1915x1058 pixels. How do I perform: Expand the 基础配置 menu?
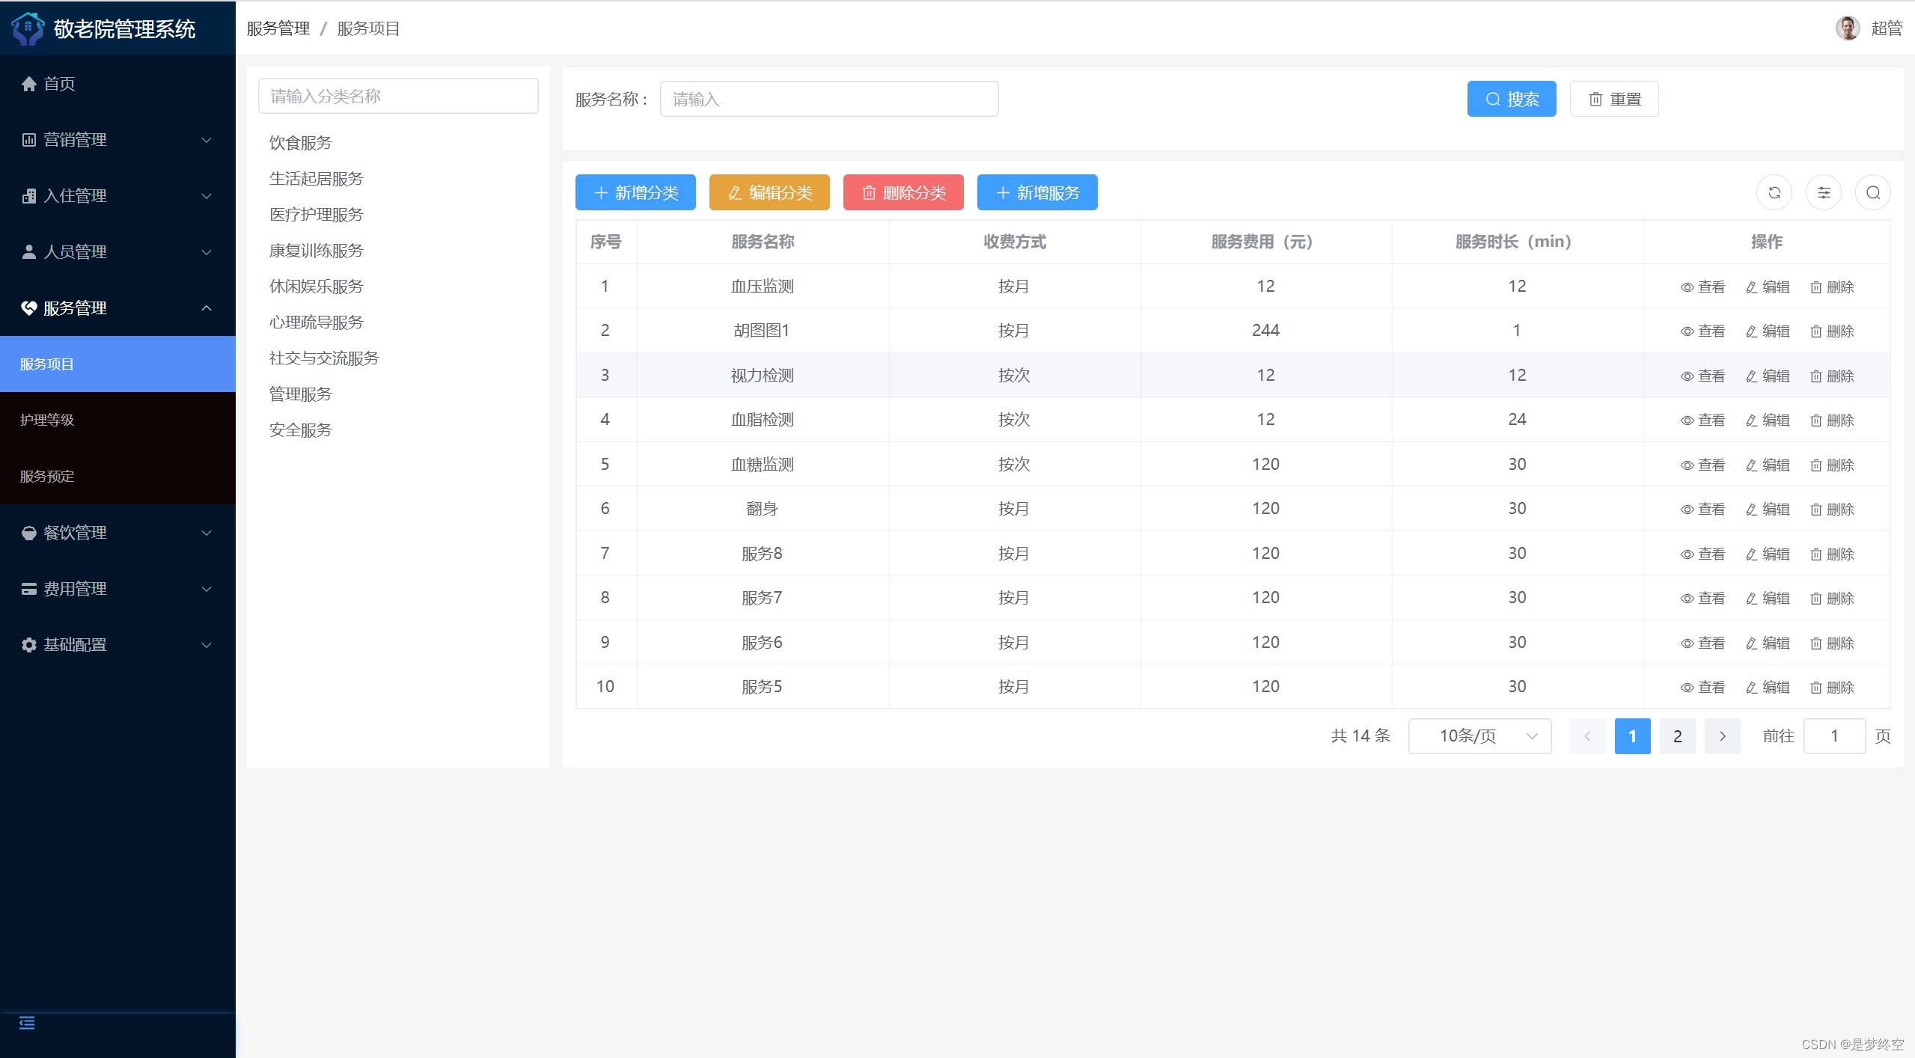[x=117, y=645]
